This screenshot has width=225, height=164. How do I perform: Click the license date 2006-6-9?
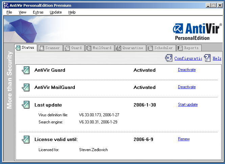pyautogui.click(x=143, y=139)
